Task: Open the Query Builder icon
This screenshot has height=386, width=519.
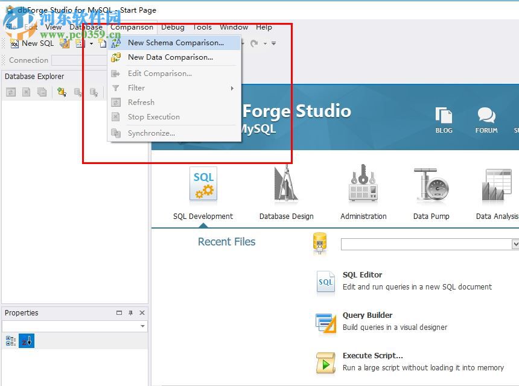Action: [325, 323]
